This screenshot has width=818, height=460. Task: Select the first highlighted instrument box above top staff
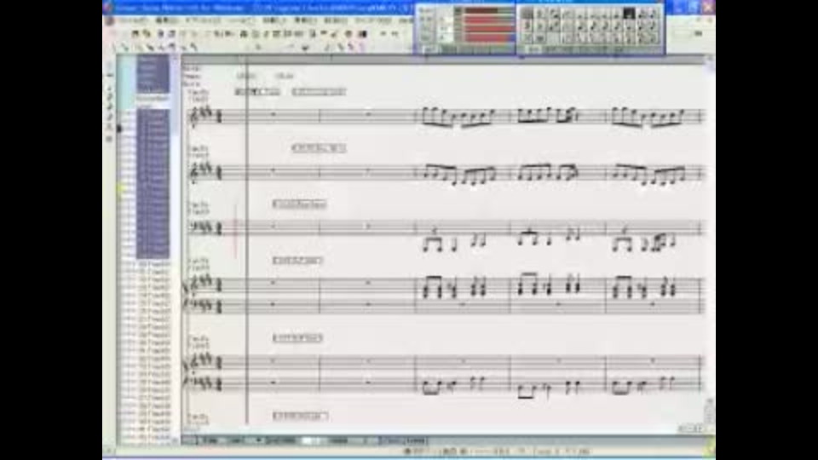tap(257, 92)
